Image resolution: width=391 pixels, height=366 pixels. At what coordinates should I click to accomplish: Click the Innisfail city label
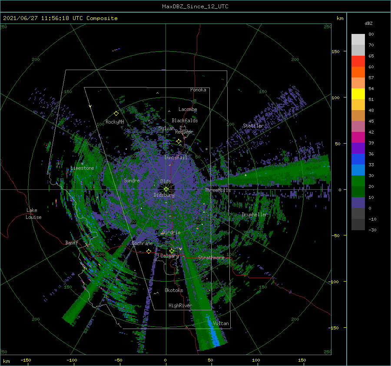pyautogui.click(x=176, y=158)
